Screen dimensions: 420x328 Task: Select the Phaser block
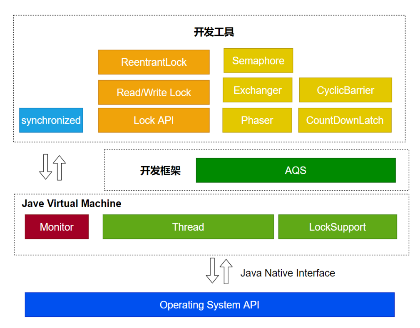(x=257, y=120)
